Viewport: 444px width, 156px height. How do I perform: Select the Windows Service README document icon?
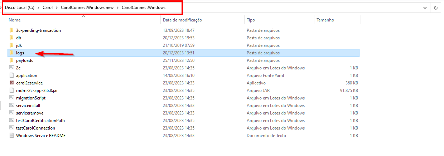click(11, 136)
